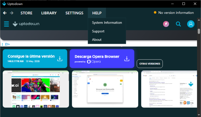Go back with the left arrow
Image resolution: width=201 pixels, height=117 pixels.
pyautogui.click(x=5, y=13)
